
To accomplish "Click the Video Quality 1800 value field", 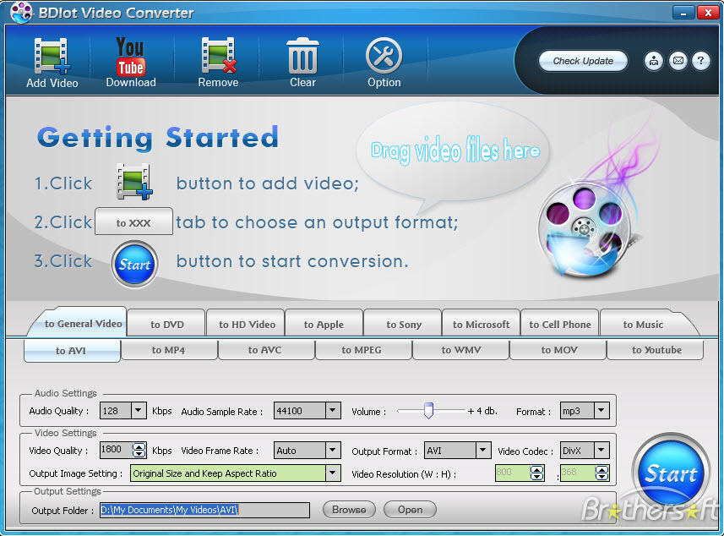I will tap(116, 450).
